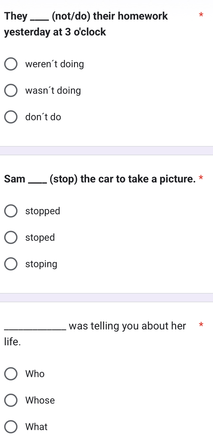Viewport: 213px width, 444px height.
Task: Select the "stoping" radio button
Action: coord(11,264)
